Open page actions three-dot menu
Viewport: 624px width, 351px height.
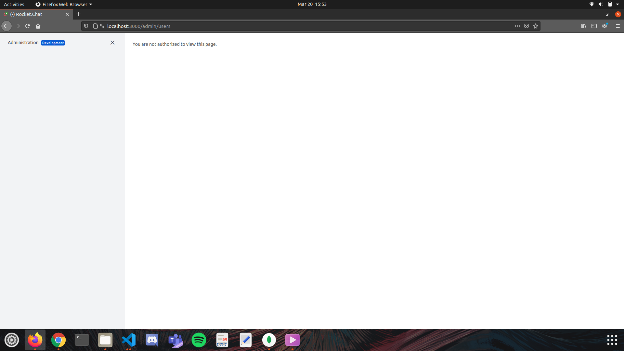(517, 26)
